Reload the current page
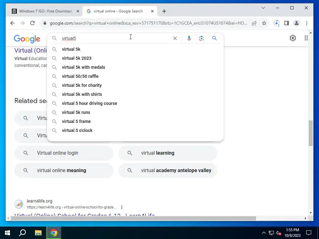Viewport: 319px width, 239px height. 32,23
